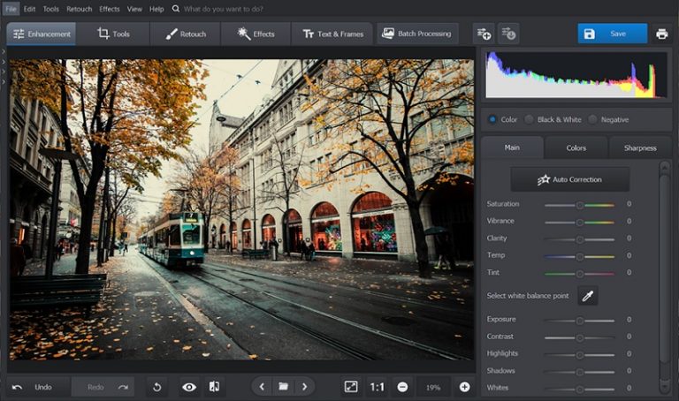Go to the next photo arrow
This screenshot has height=401, width=679.
[304, 386]
